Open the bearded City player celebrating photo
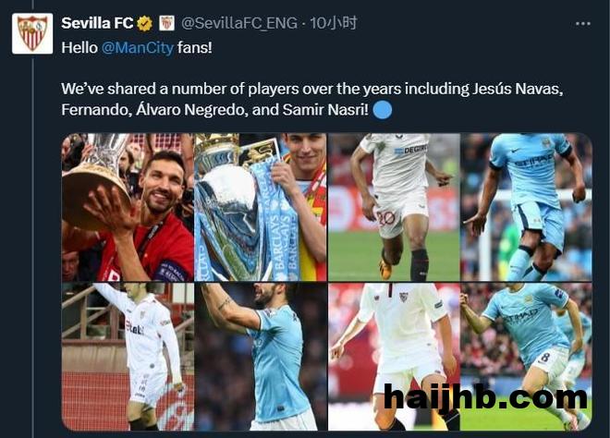 (x=261, y=357)
